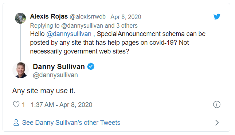This screenshot has width=235, height=135.
Task: Like the tweet with the heart icon
Action: 16,104
